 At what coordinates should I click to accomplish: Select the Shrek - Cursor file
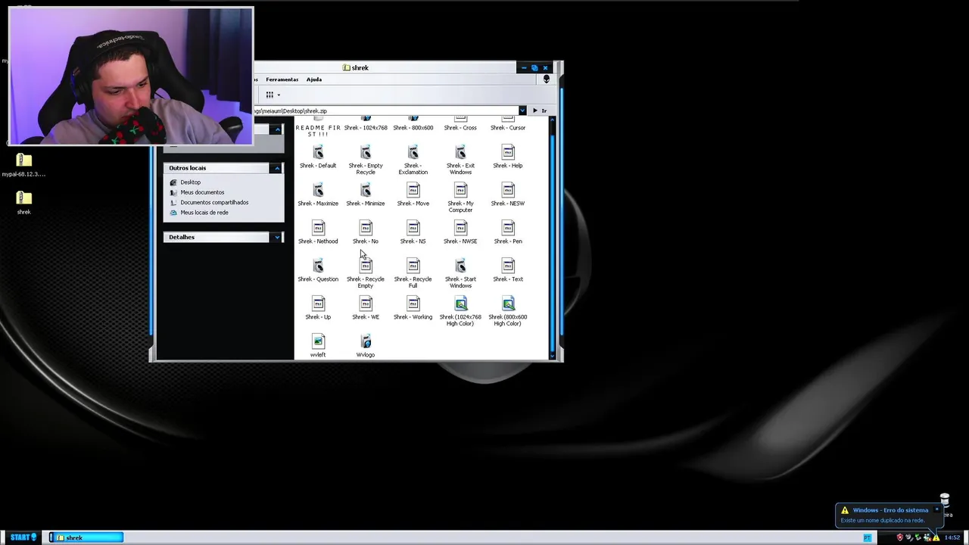[x=508, y=124]
